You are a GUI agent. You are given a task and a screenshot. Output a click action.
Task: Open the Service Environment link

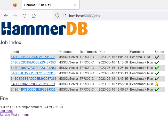(x=14, y=115)
